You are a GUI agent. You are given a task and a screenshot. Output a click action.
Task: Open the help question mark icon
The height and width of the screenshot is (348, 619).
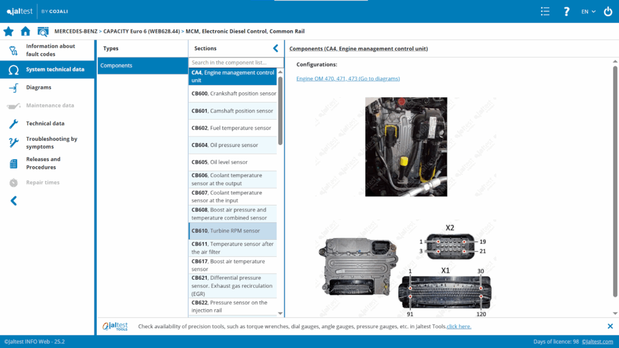(566, 11)
